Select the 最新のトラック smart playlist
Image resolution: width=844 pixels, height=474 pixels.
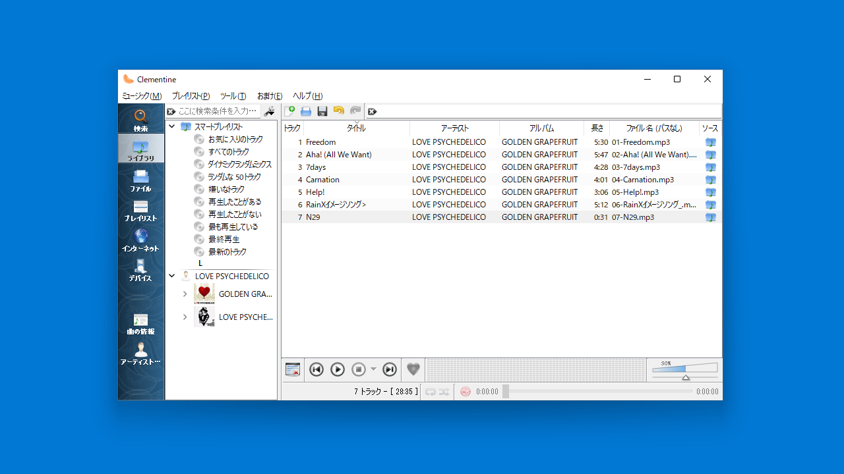pos(227,252)
